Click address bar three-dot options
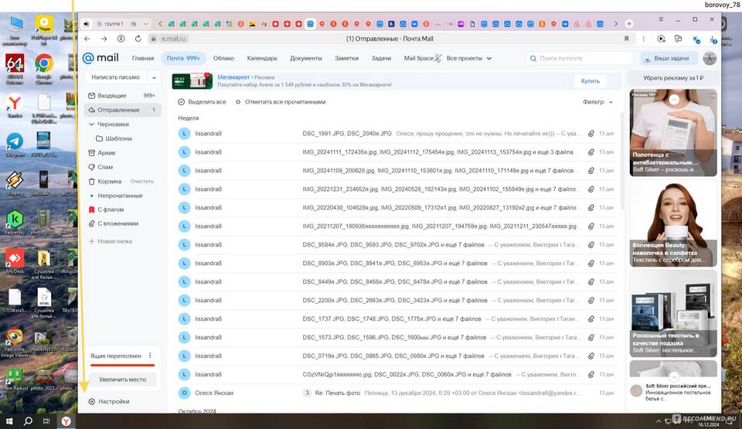 click(x=644, y=39)
